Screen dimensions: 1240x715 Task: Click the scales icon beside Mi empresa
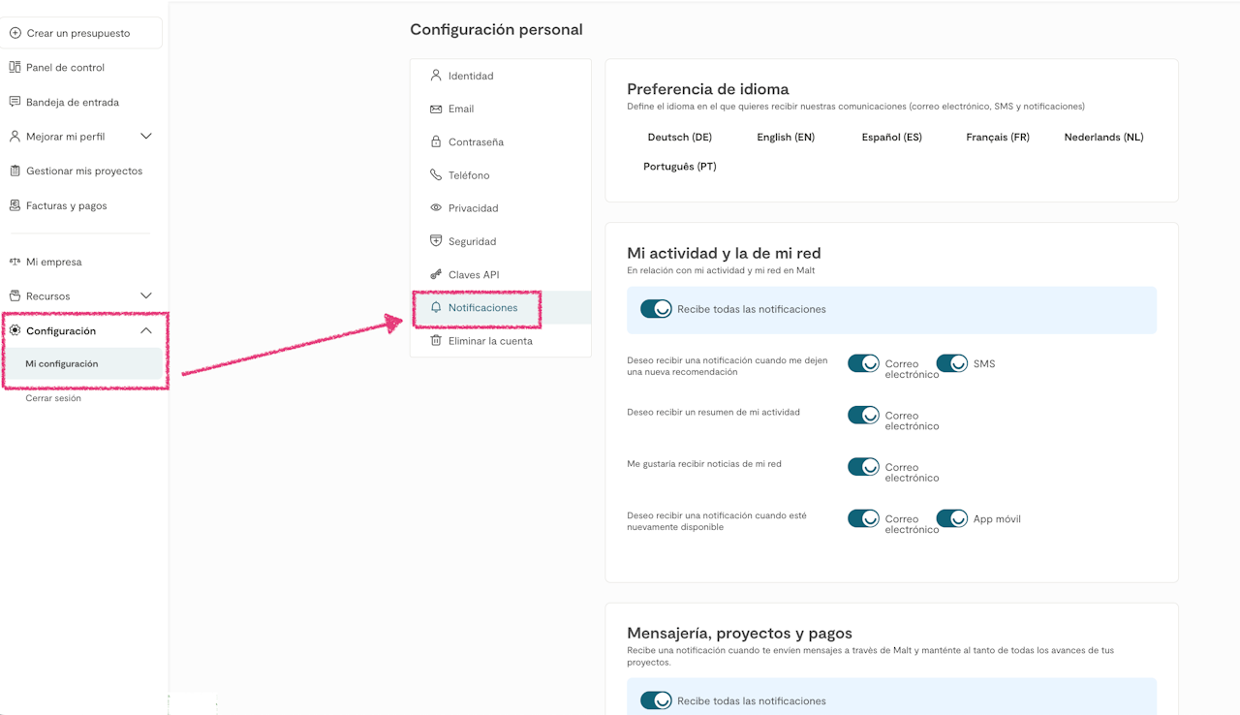[15, 262]
